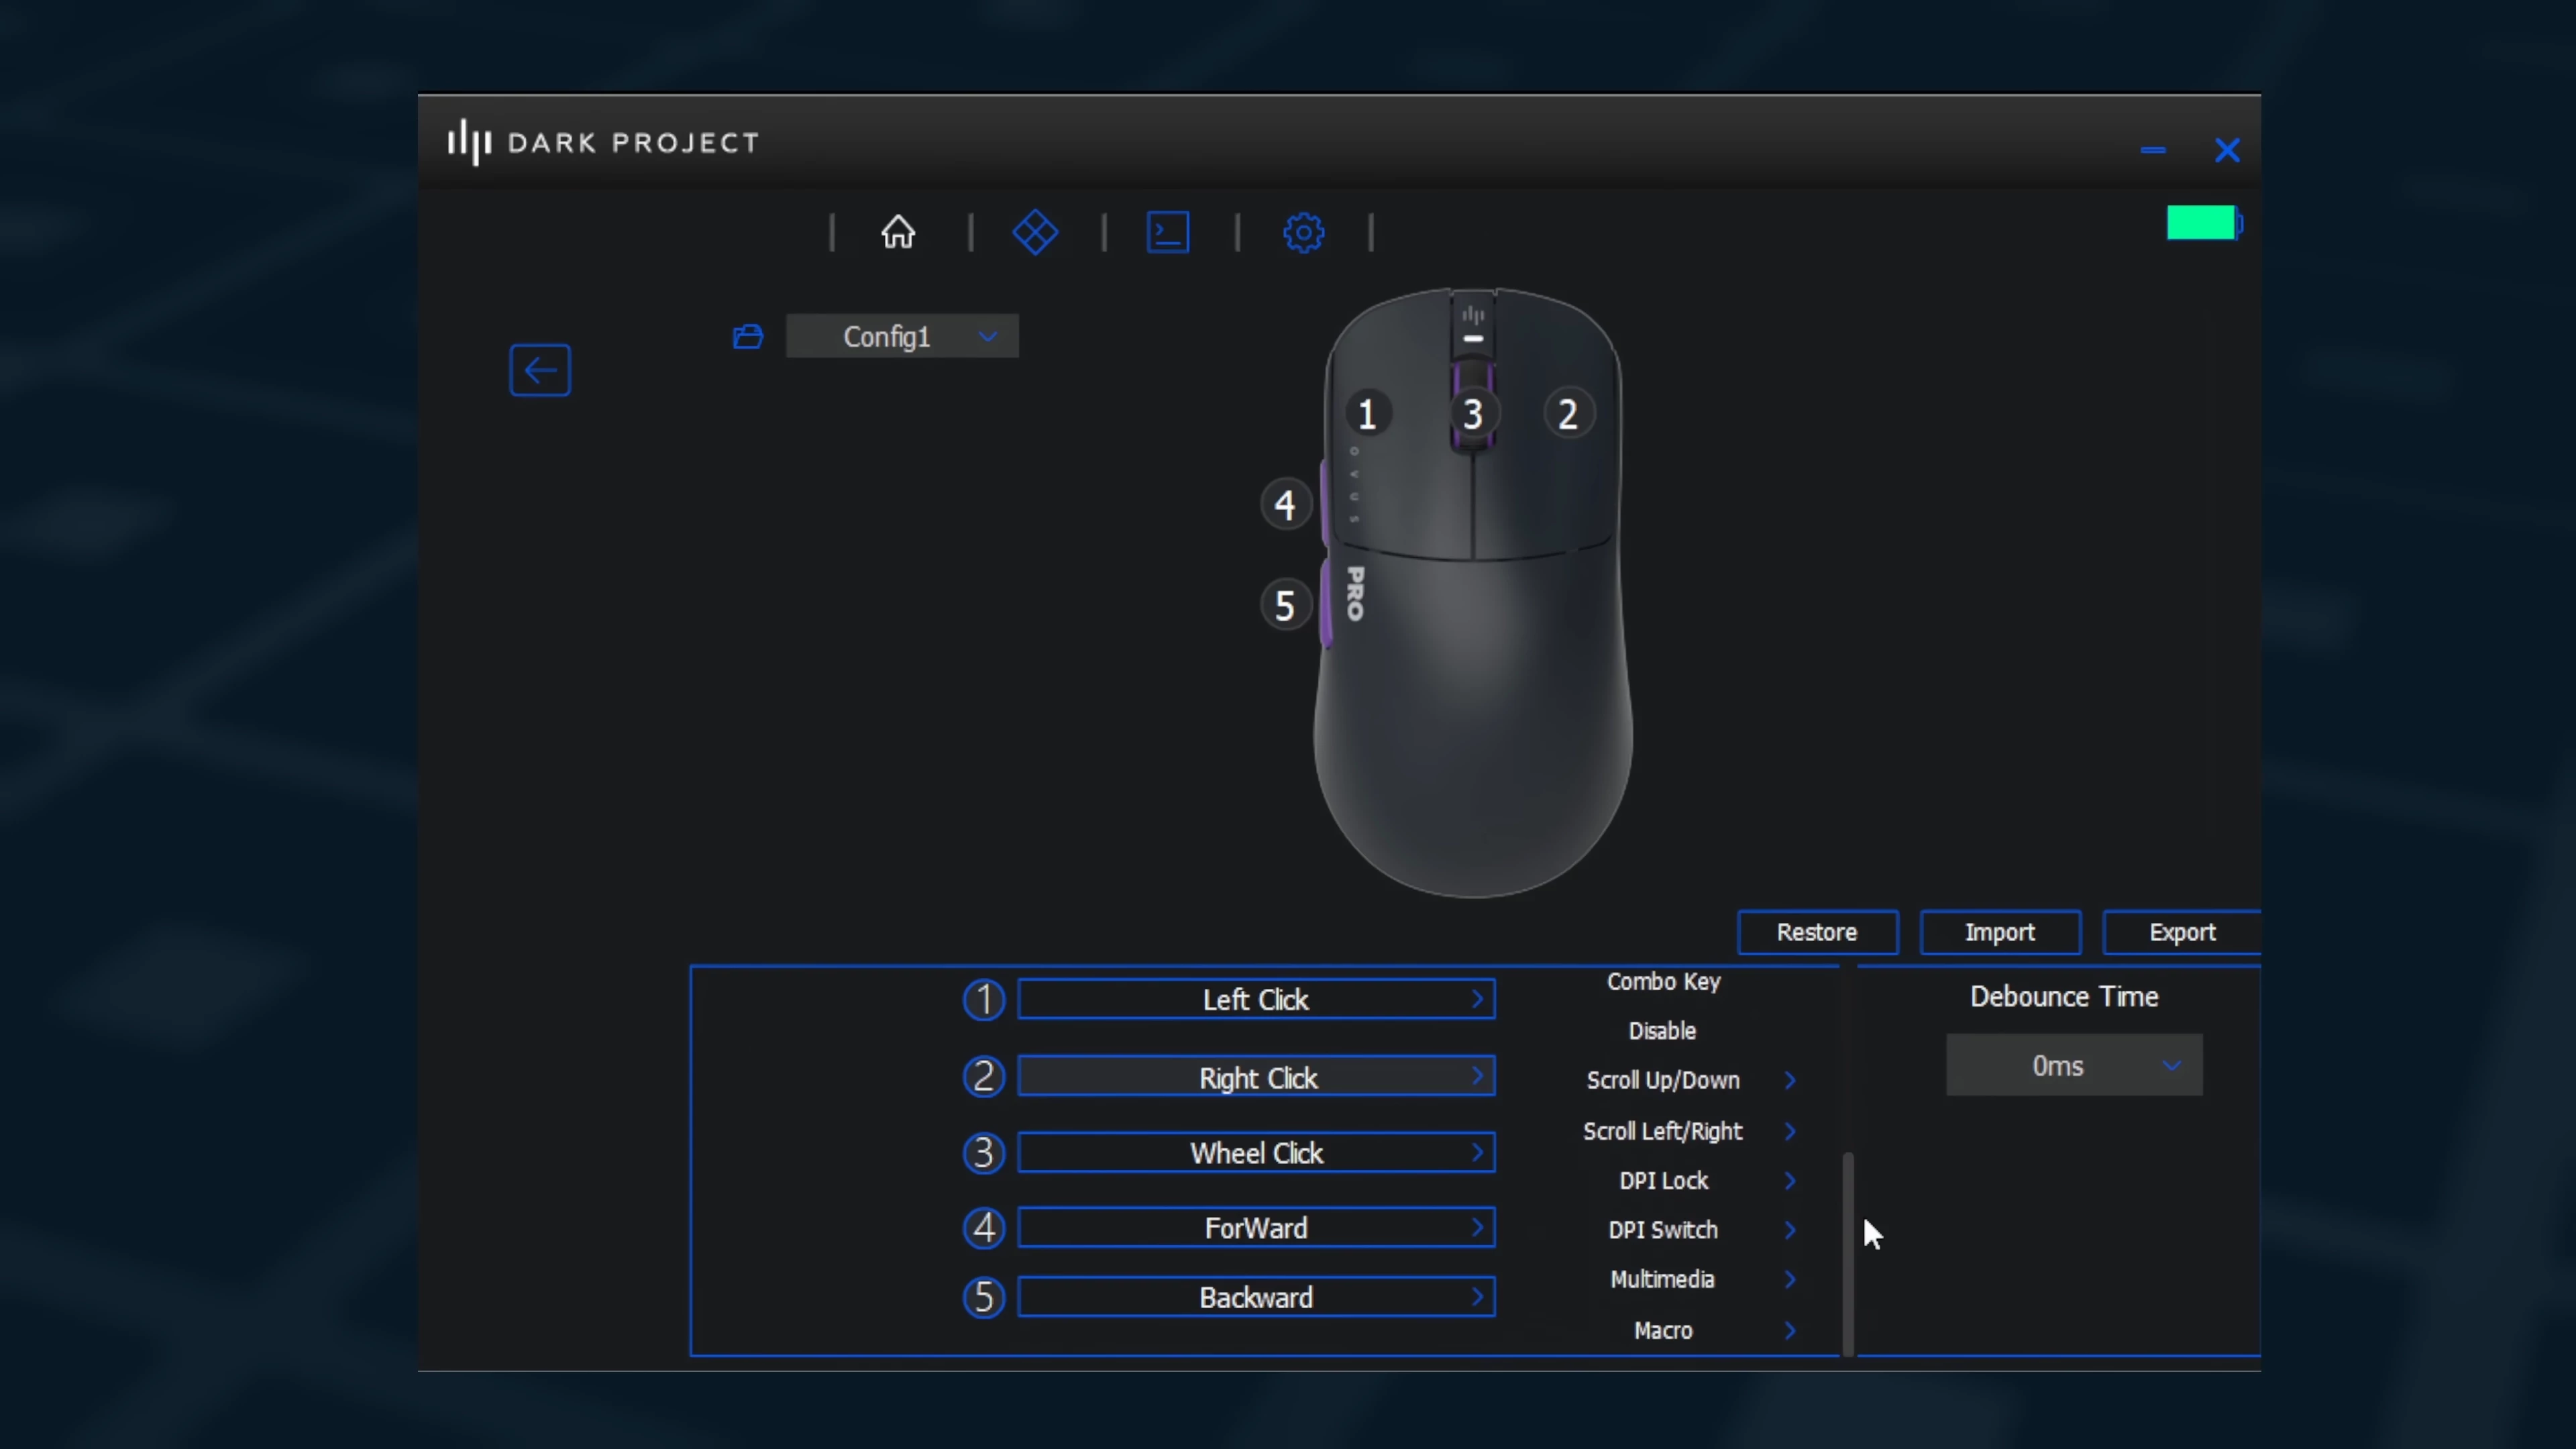2576x1449 pixels.
Task: Choose Combo Key from function list
Action: click(1663, 982)
